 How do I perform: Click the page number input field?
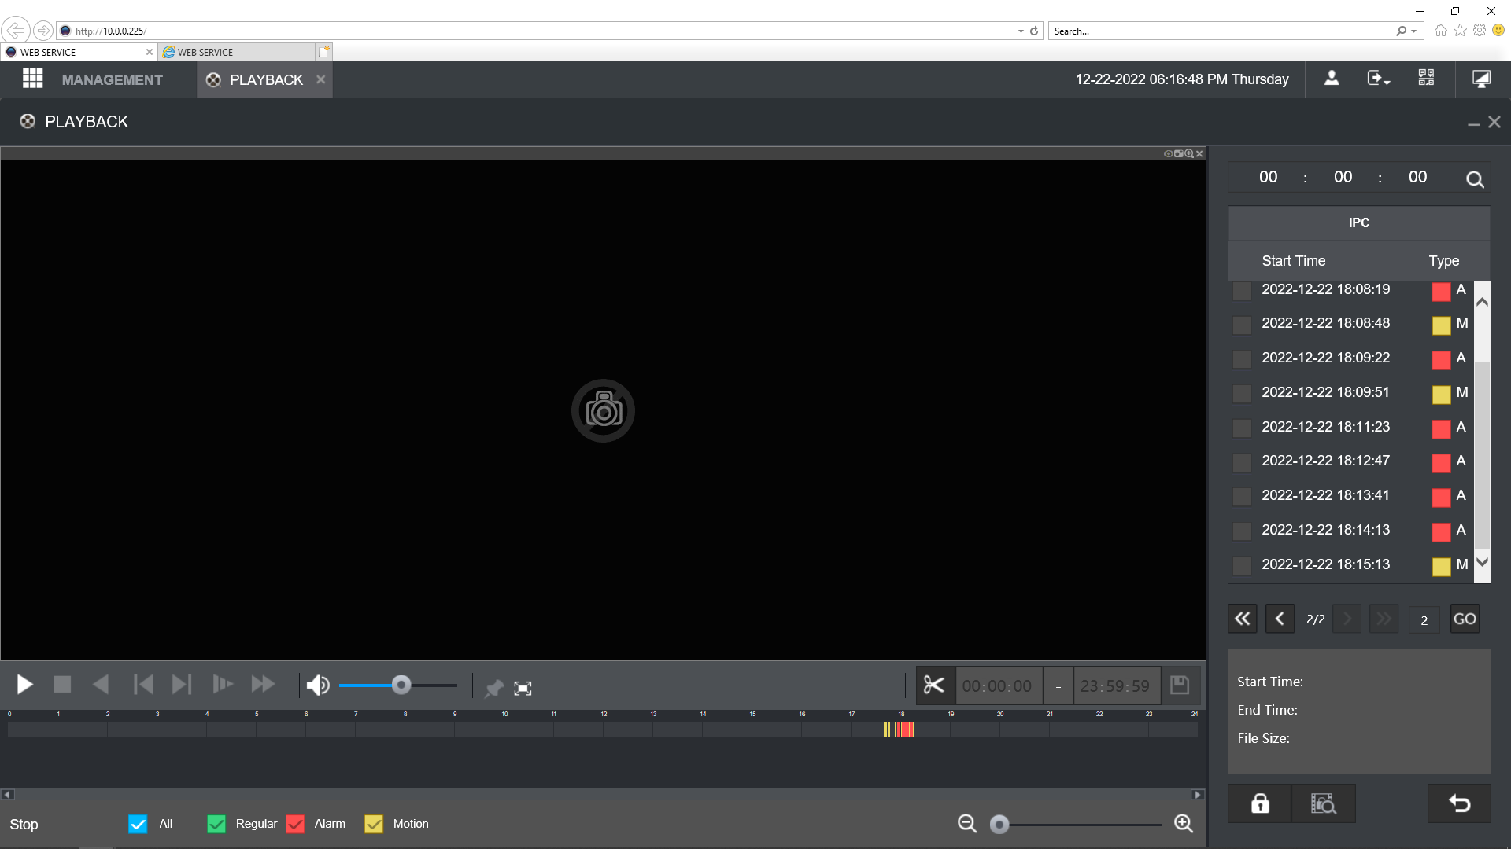point(1424,620)
